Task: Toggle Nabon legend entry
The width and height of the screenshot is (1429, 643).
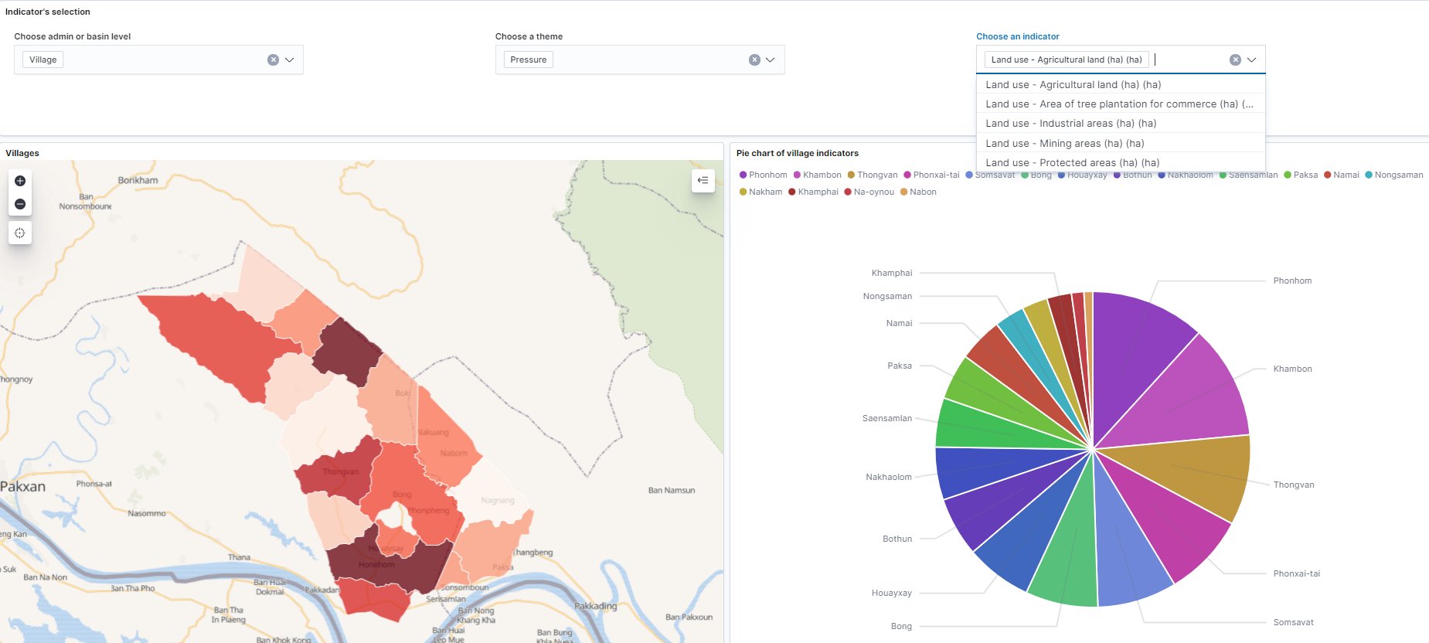Action: (918, 192)
